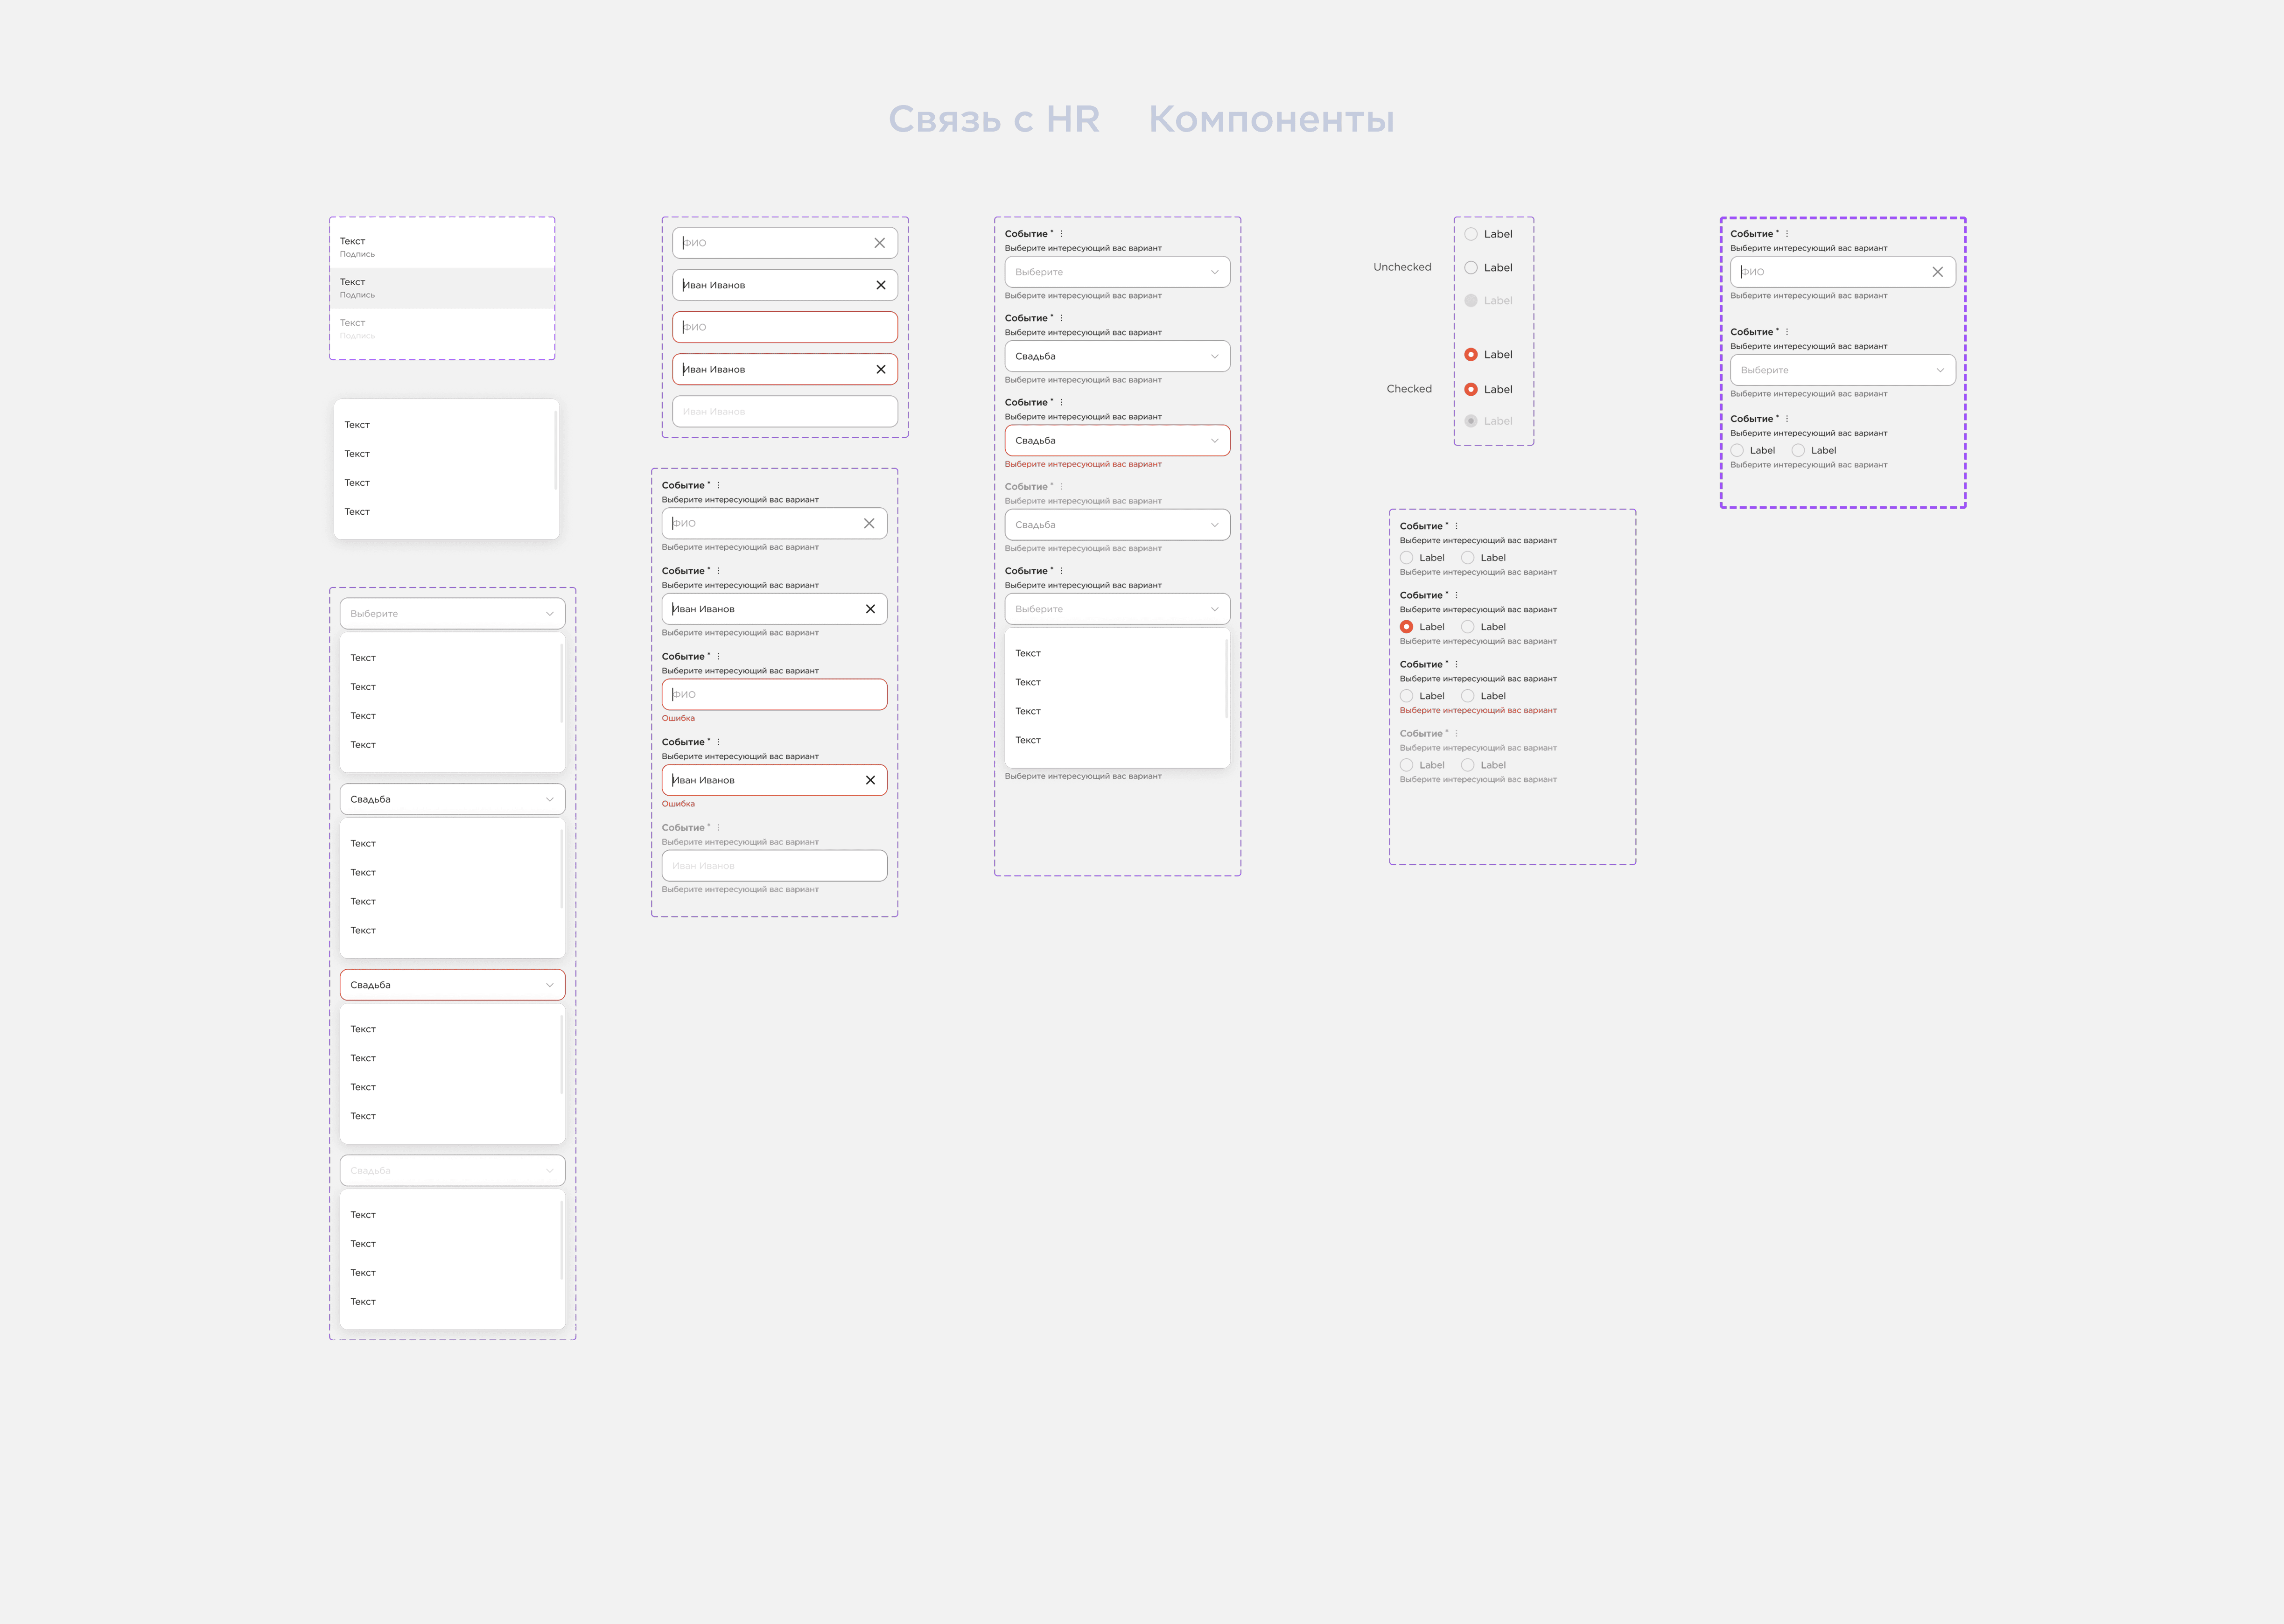2284x1624 pixels.
Task: Choose first Текст in standalone shadowed list
Action: [x=357, y=425]
